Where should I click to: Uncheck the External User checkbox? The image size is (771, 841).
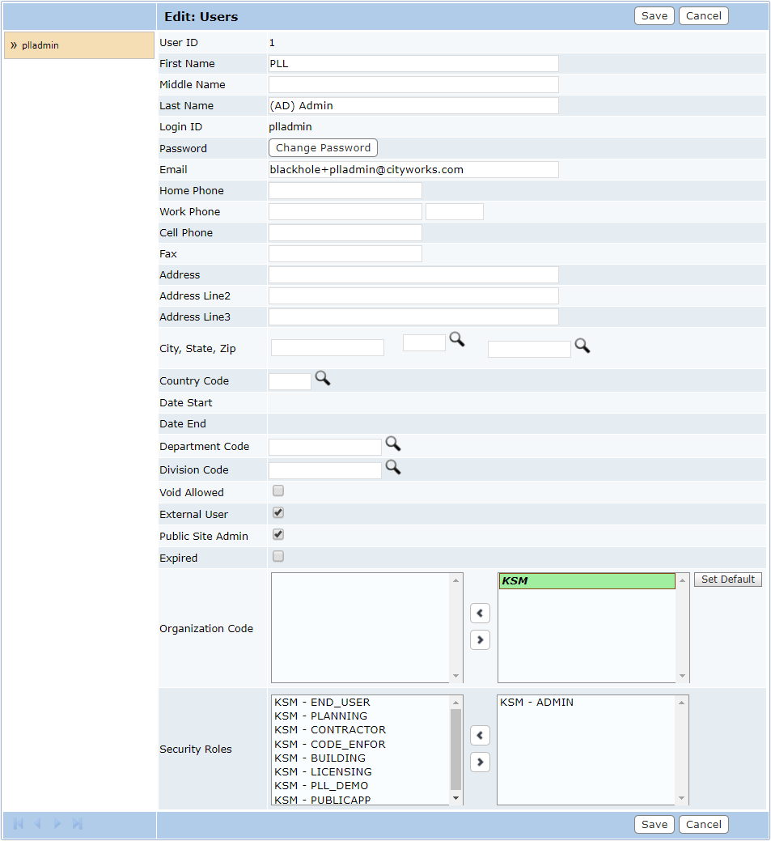pyautogui.click(x=278, y=512)
